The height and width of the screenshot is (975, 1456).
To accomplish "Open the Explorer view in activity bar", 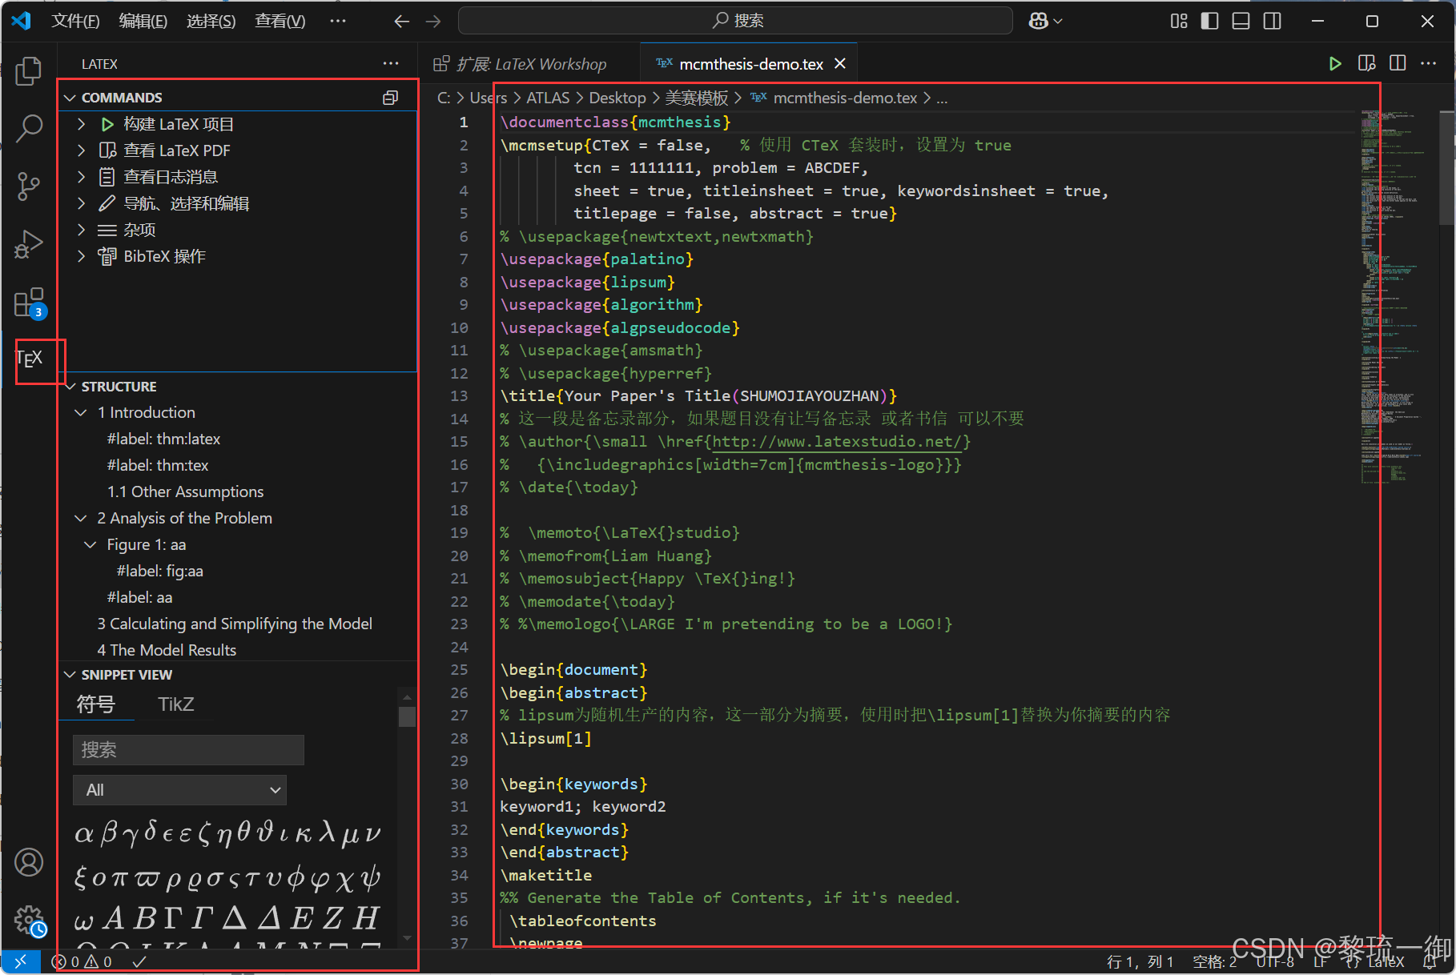I will pos(29,70).
